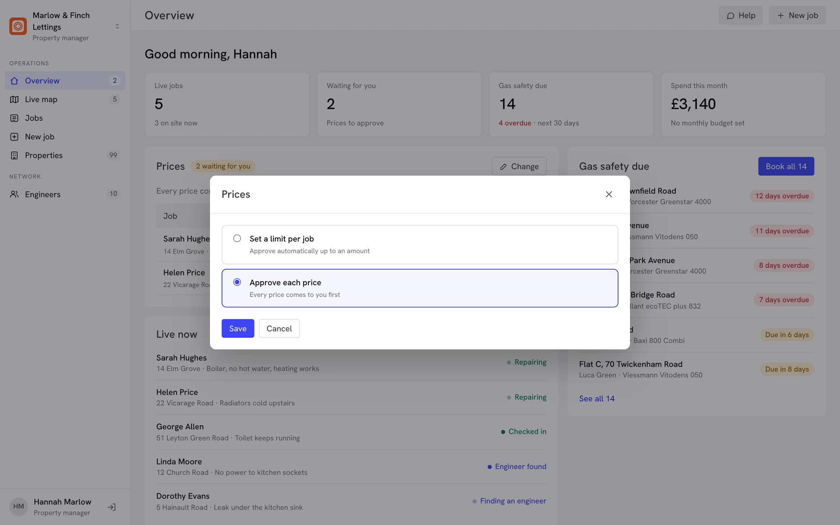Open Dorothy Evans live job row
This screenshot has width=840, height=525.
point(351,502)
